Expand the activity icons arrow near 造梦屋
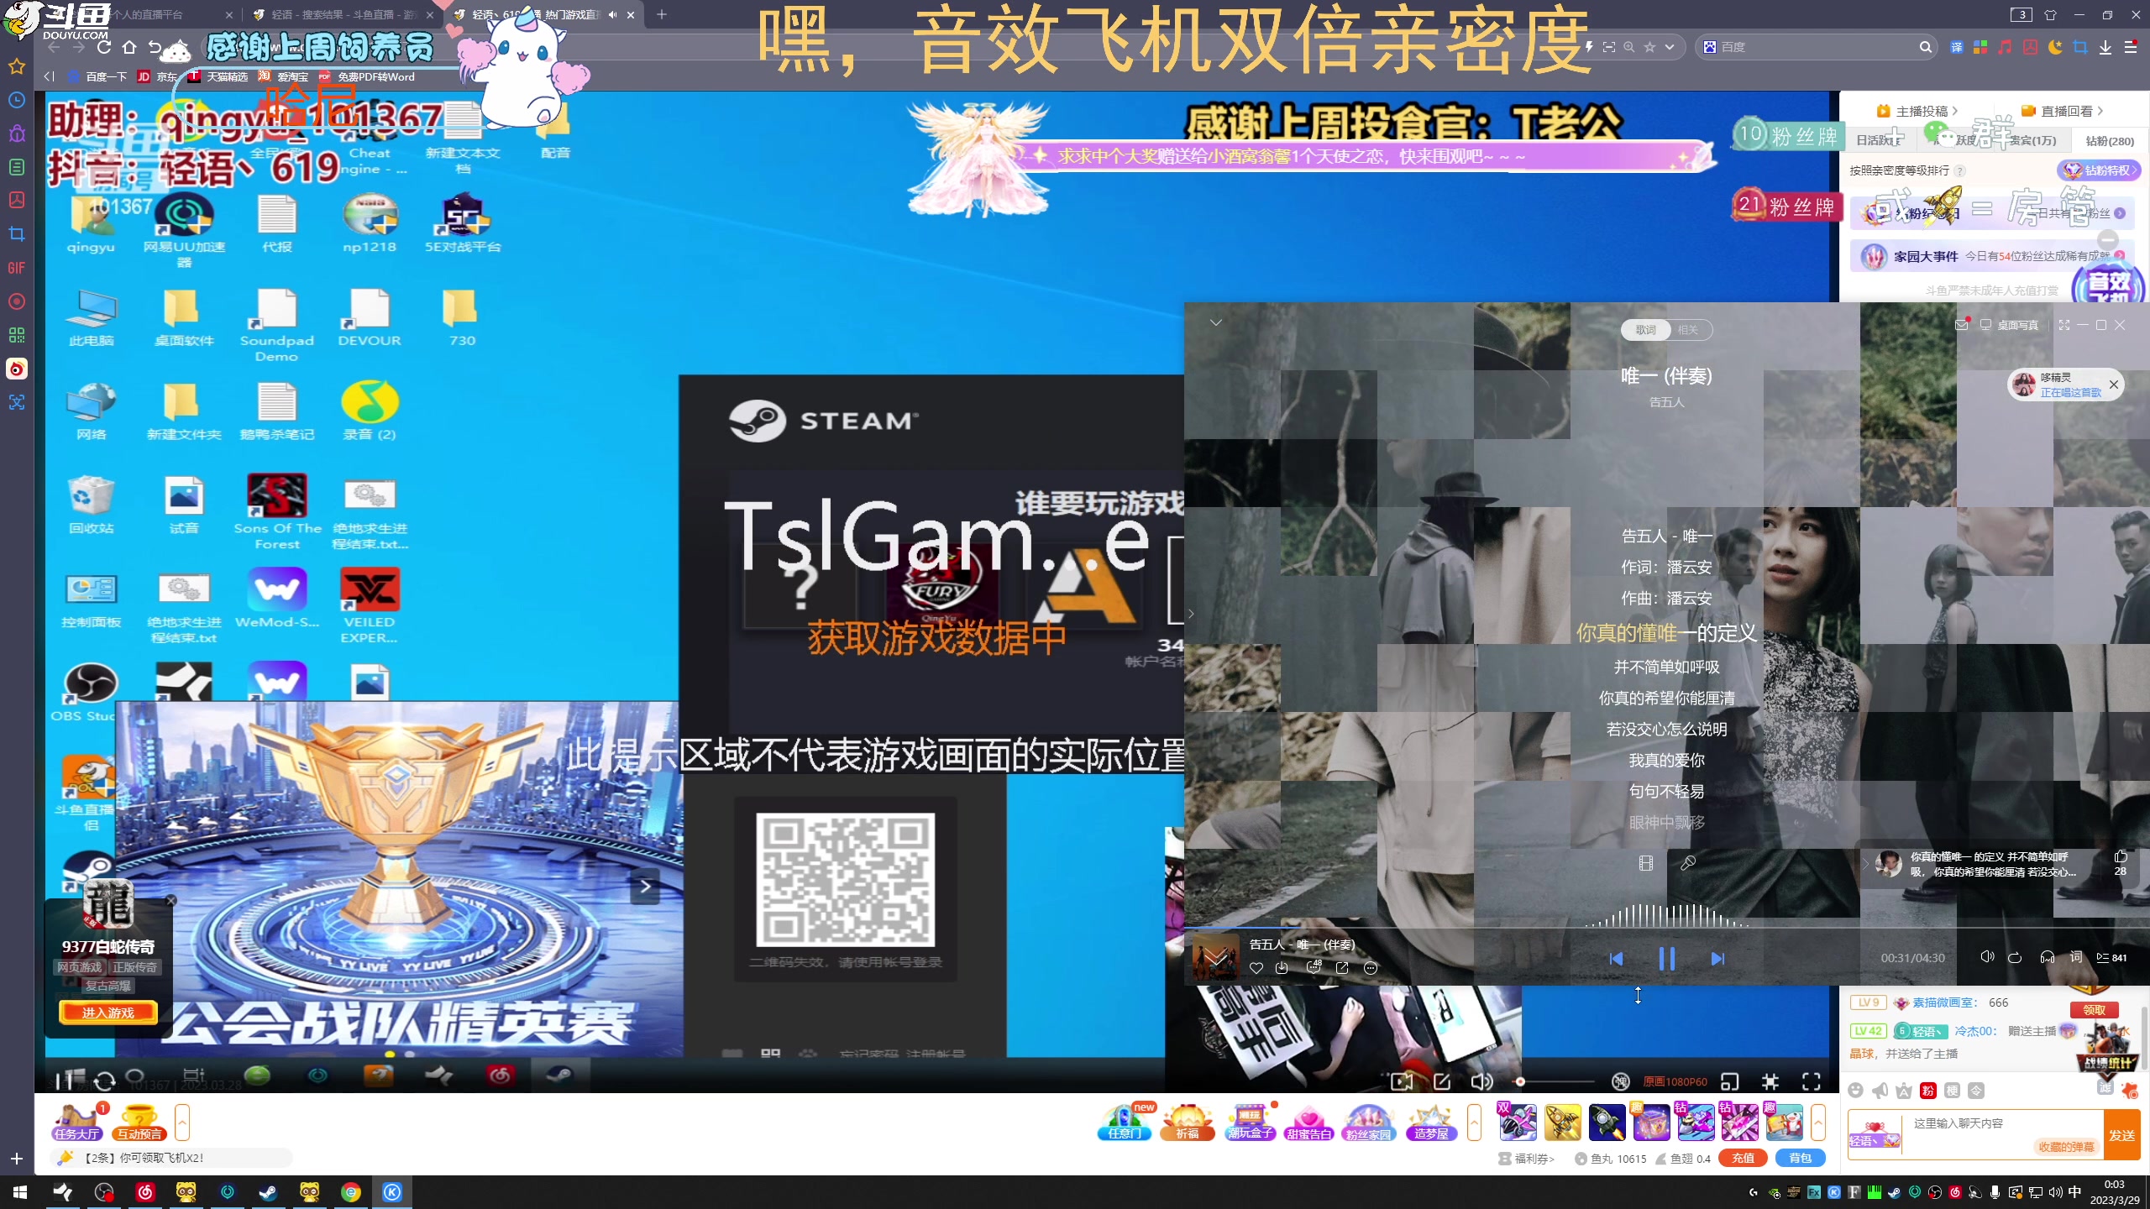The image size is (2150, 1209). tap(1474, 1123)
